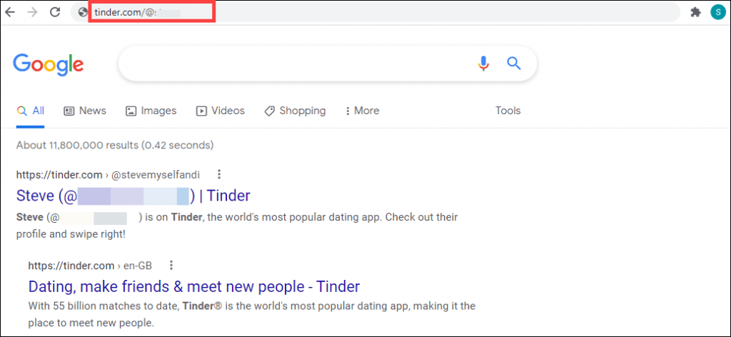Screen dimensions: 731x337
Task: Switch to the Images tab
Action: pos(151,111)
